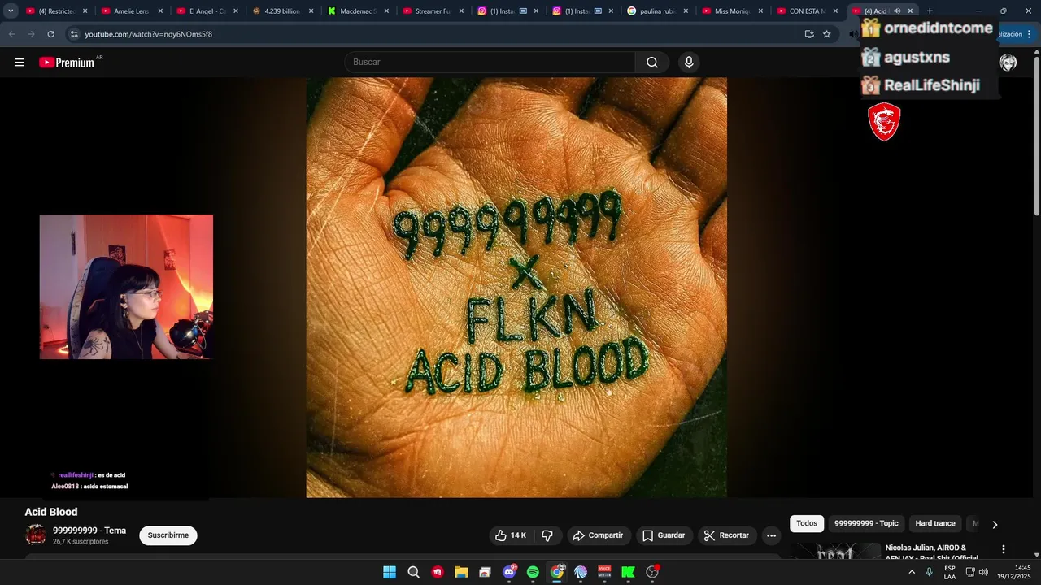
Task: Mute the playing Acid tab audio icon
Action: 897,11
